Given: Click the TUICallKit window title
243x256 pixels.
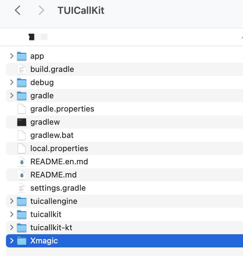Looking at the screenshot, I should (x=81, y=11).
